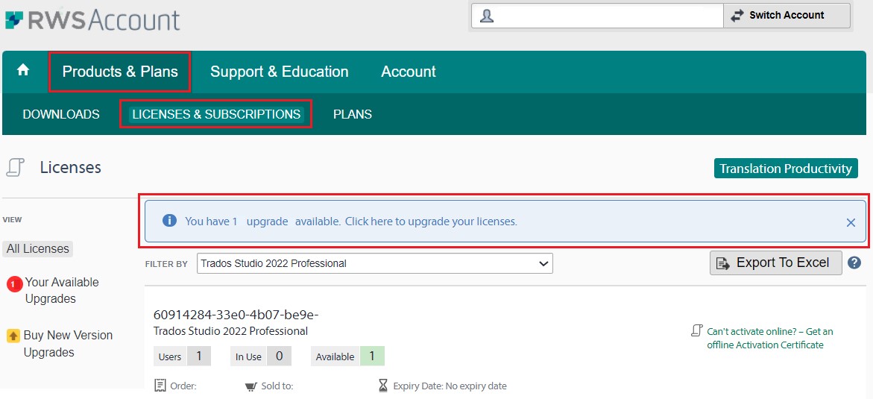Select Licenses & Subscriptions tab

point(216,114)
